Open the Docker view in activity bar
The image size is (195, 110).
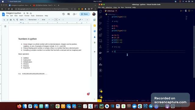100,53
